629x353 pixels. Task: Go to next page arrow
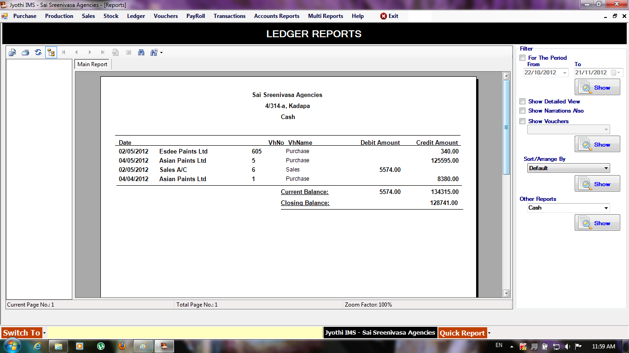coord(90,52)
